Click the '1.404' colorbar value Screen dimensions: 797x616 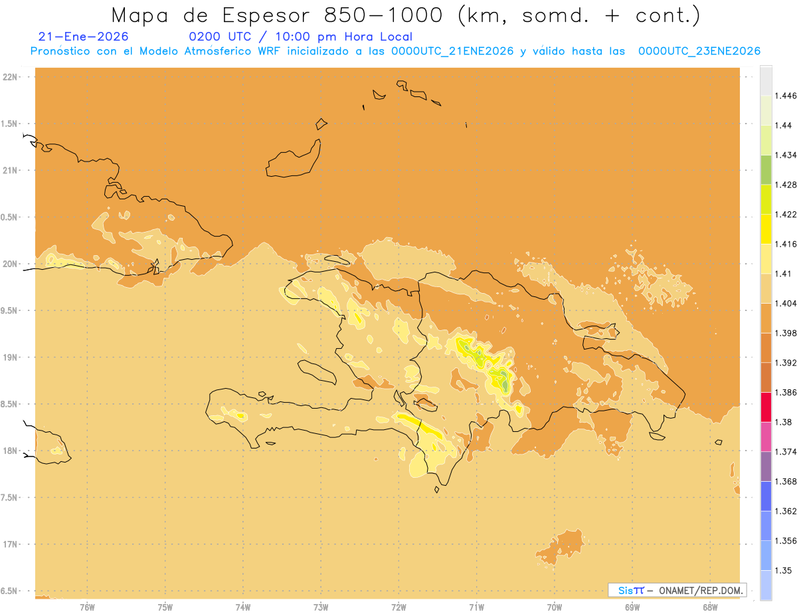pos(786,303)
